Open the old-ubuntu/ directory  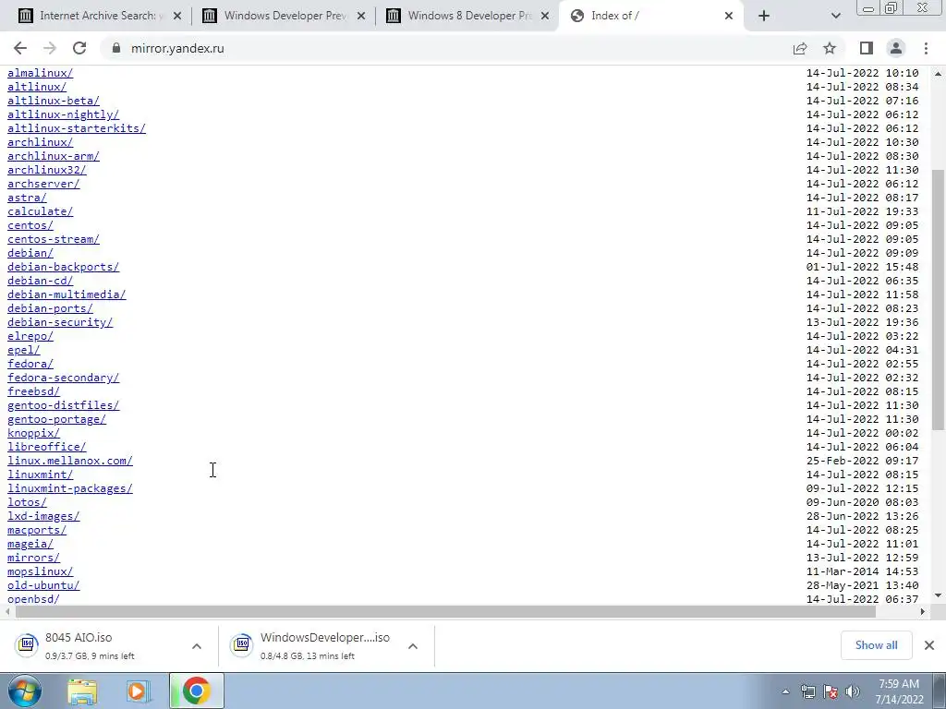tap(43, 586)
